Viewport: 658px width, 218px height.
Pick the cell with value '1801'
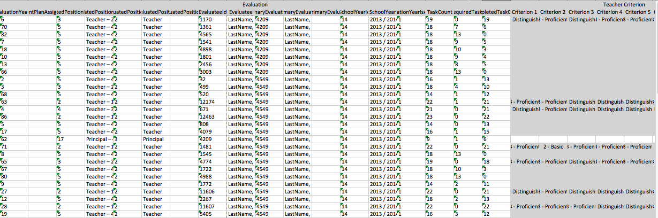pos(213,57)
